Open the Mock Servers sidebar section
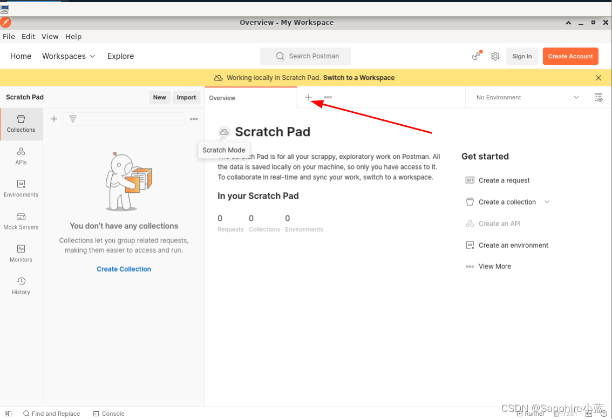 [21, 221]
